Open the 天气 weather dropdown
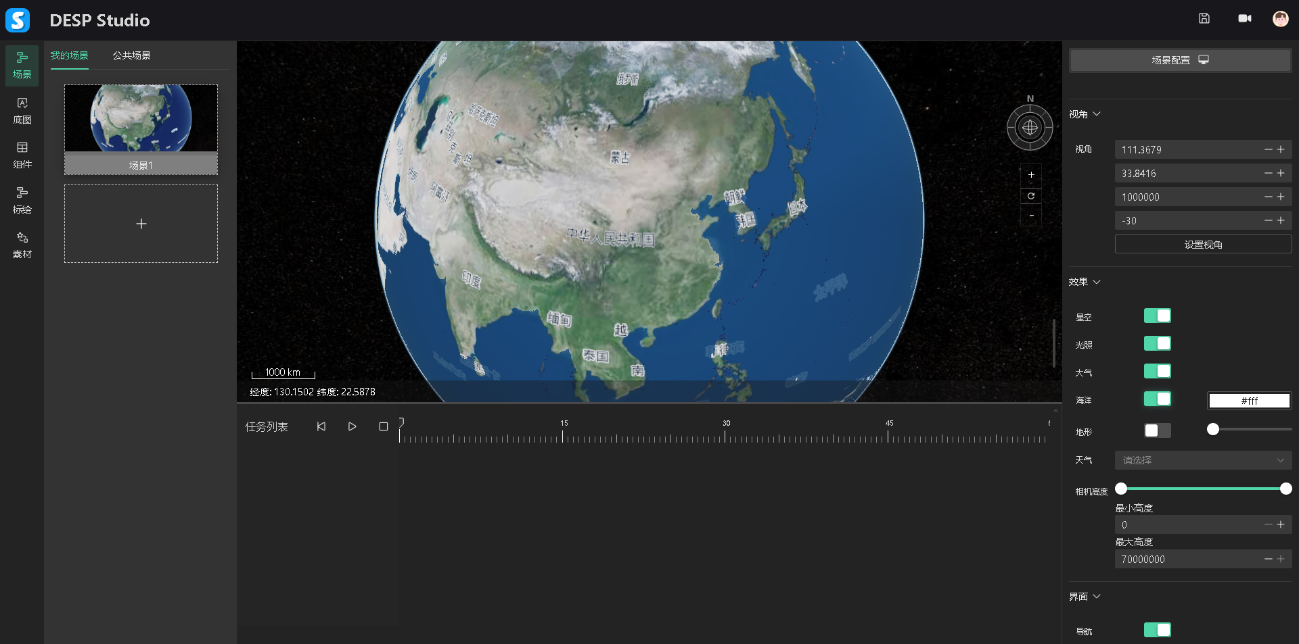 click(x=1202, y=460)
